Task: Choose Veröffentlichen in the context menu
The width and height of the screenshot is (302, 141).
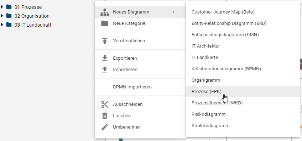Action: pyautogui.click(x=140, y=41)
